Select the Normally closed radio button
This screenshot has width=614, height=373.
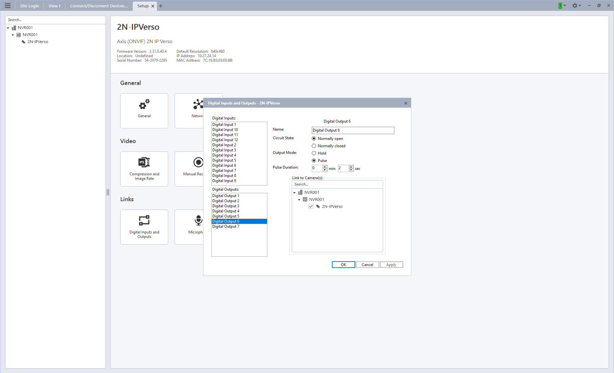(314, 146)
